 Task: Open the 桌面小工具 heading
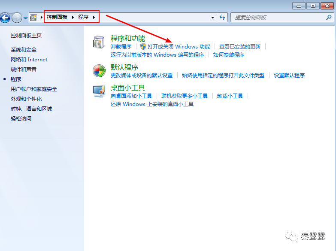(128, 88)
